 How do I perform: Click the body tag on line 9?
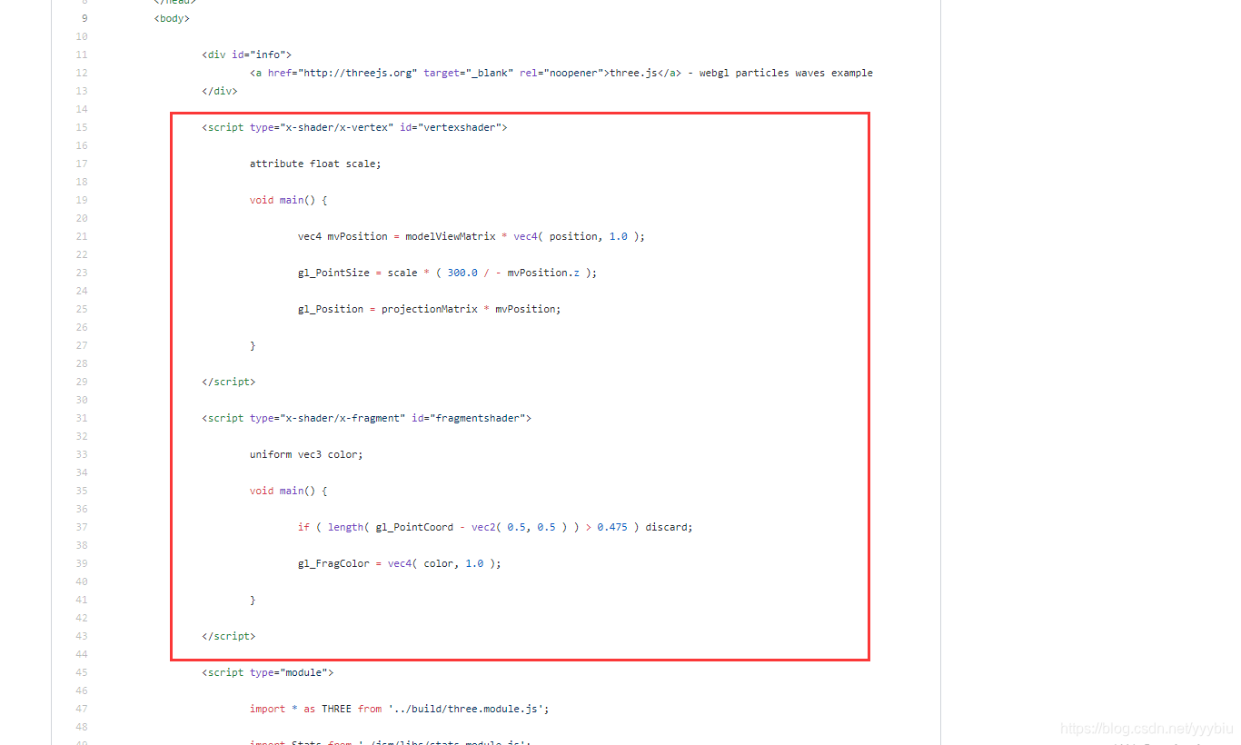[171, 17]
